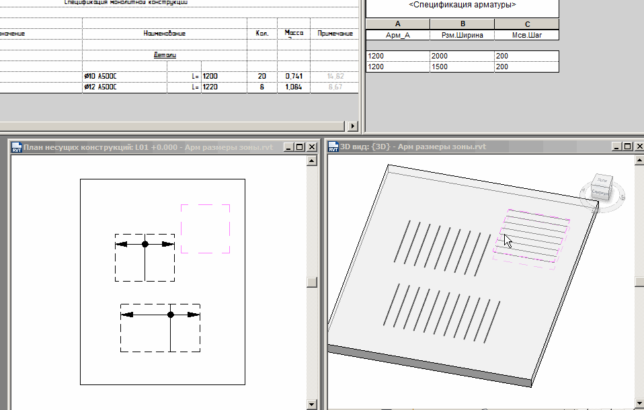Click the RVT icon of the structural plan window

click(16, 147)
